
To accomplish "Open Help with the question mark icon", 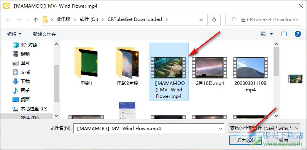I will pos(297,34).
